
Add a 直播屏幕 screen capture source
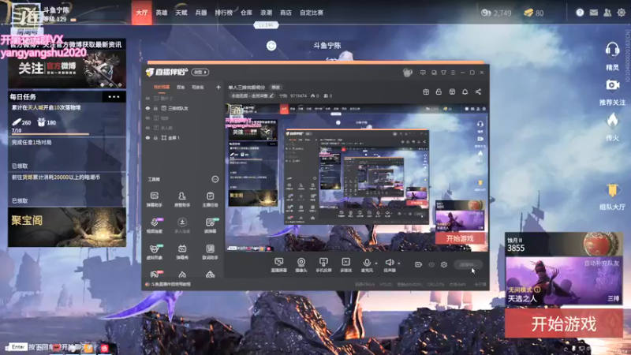[x=278, y=265]
